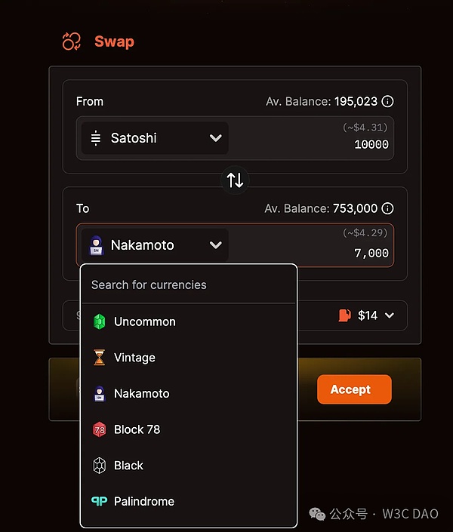453x532 pixels.
Task: Click the orange gas pump fee icon
Action: click(x=344, y=315)
